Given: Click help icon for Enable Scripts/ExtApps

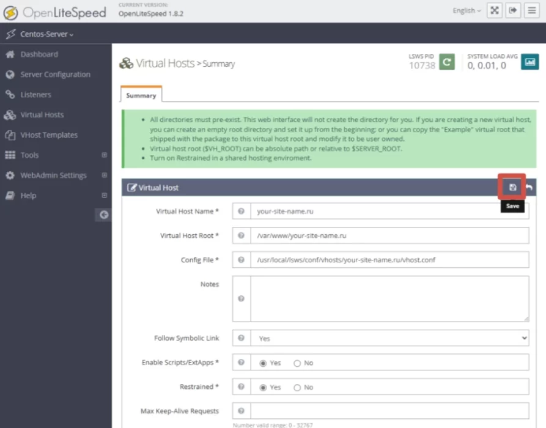Looking at the screenshot, I should (241, 363).
